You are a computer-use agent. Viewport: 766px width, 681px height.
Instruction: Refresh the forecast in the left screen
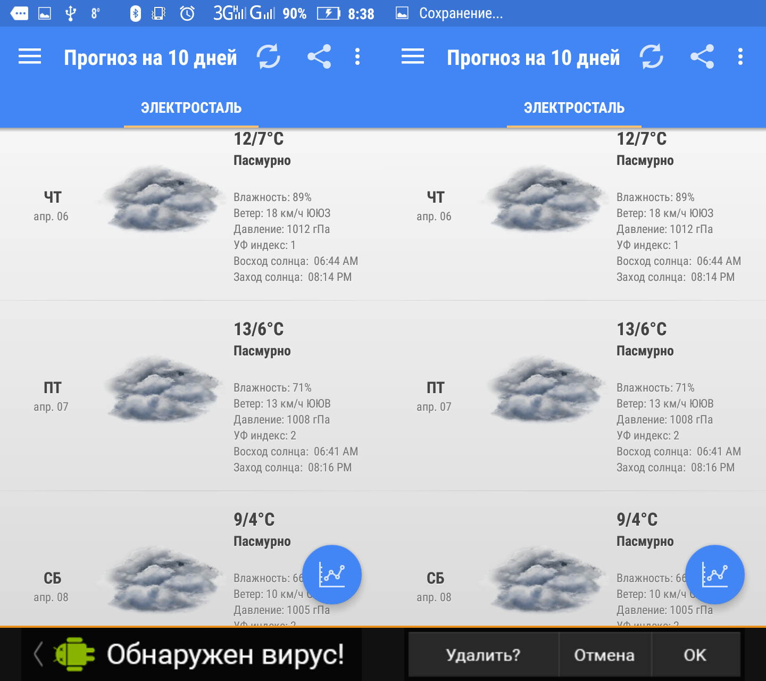269,56
